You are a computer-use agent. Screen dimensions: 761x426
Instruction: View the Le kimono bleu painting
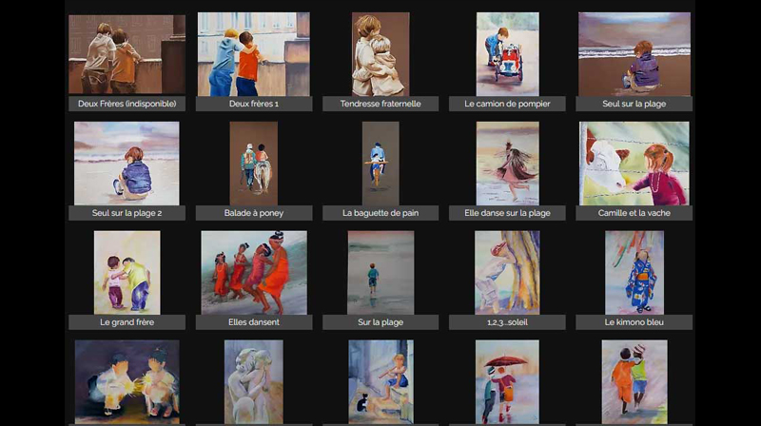pos(634,272)
